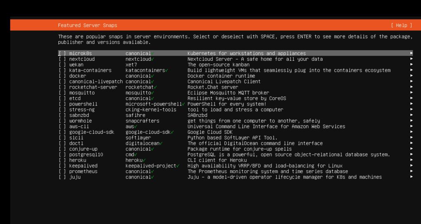Toggle the nextcloud snap checkbox
Image resolution: width=421 pixels, height=224 pixels.
click(x=62, y=59)
